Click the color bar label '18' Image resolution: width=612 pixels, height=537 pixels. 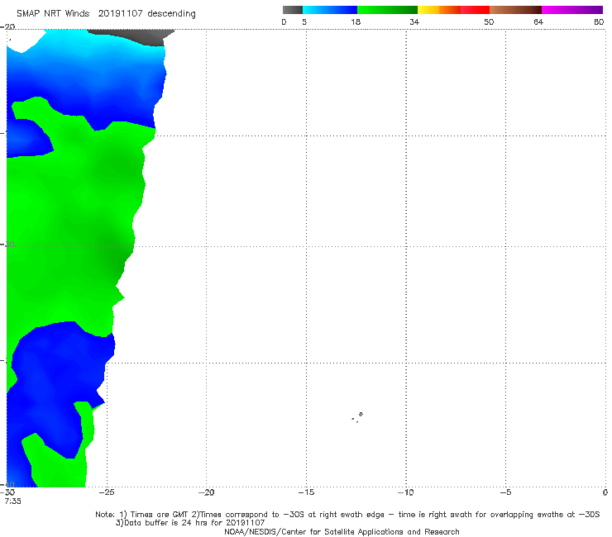pyautogui.click(x=356, y=22)
